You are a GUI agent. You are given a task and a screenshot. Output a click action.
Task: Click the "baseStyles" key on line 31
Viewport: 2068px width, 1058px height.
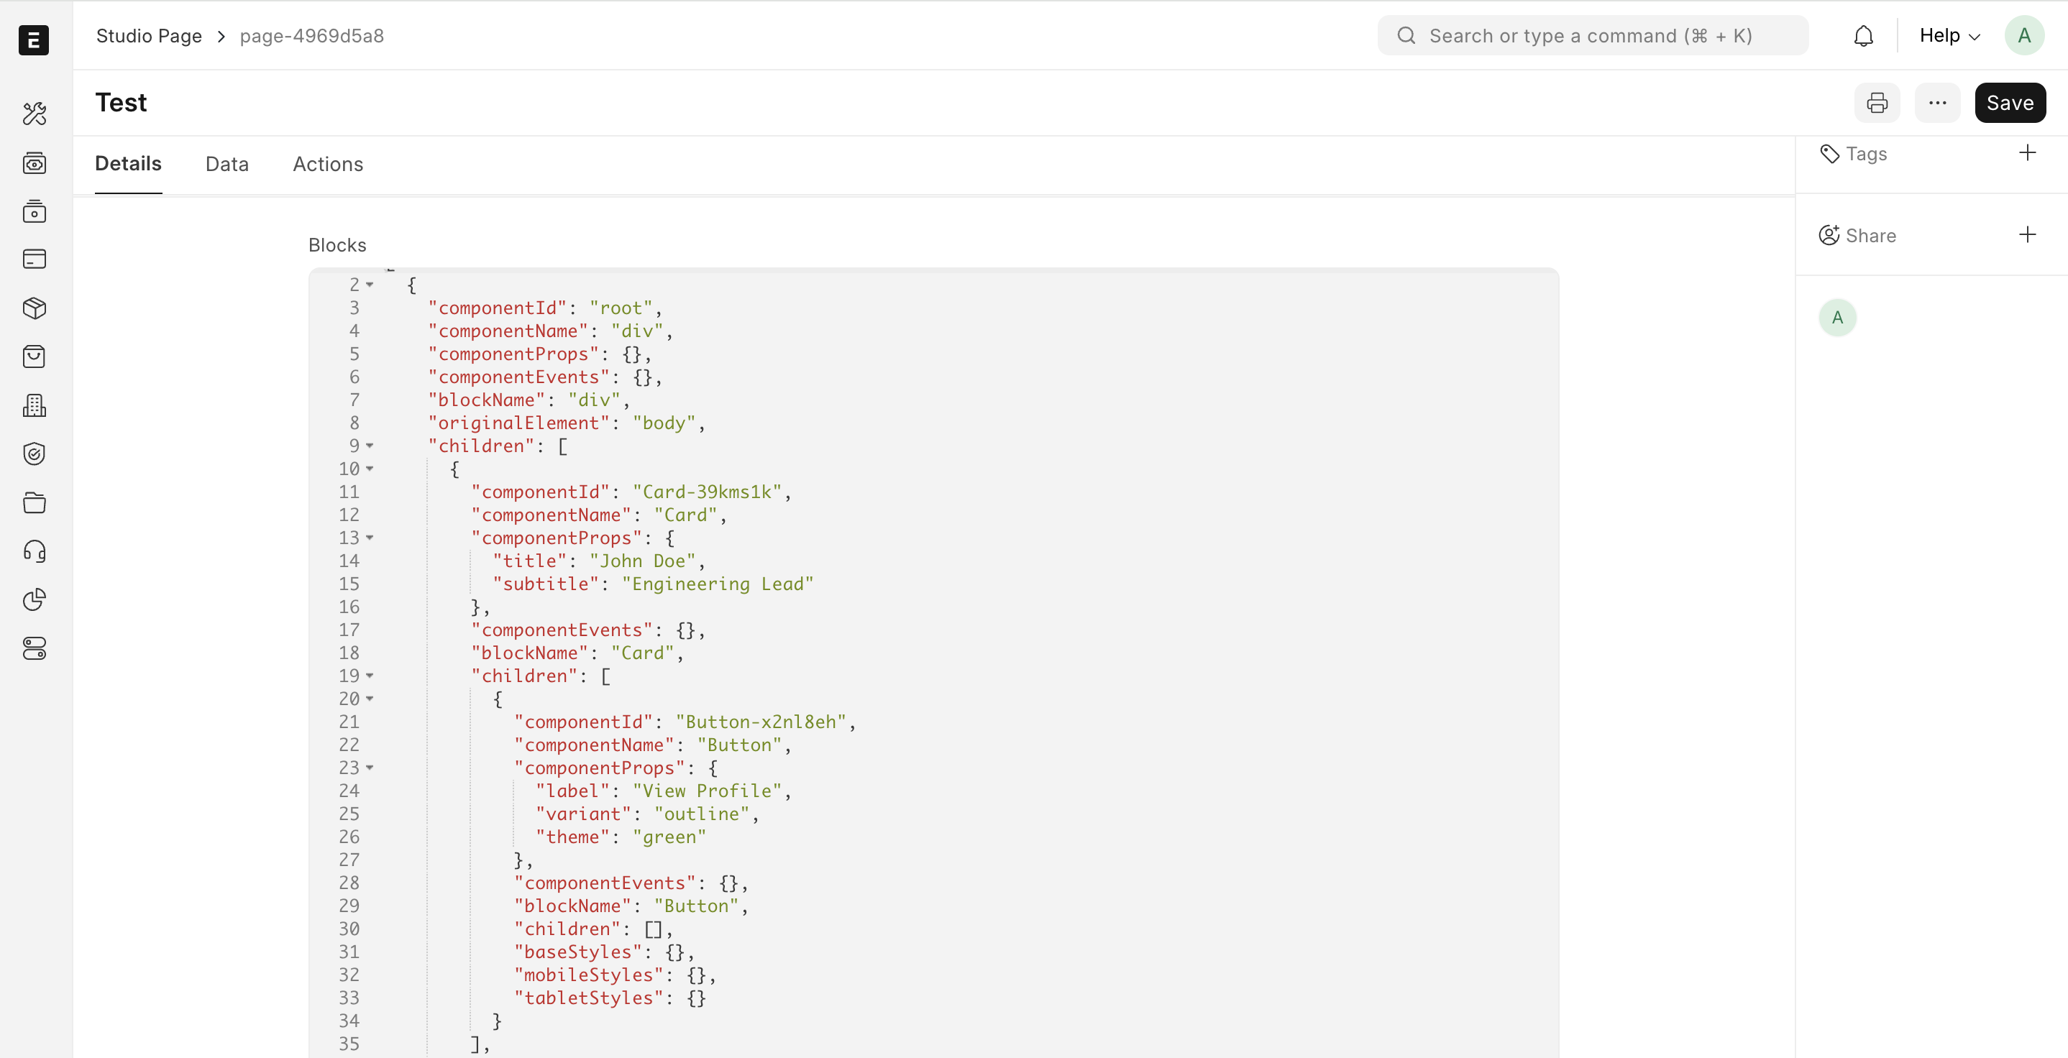point(578,953)
